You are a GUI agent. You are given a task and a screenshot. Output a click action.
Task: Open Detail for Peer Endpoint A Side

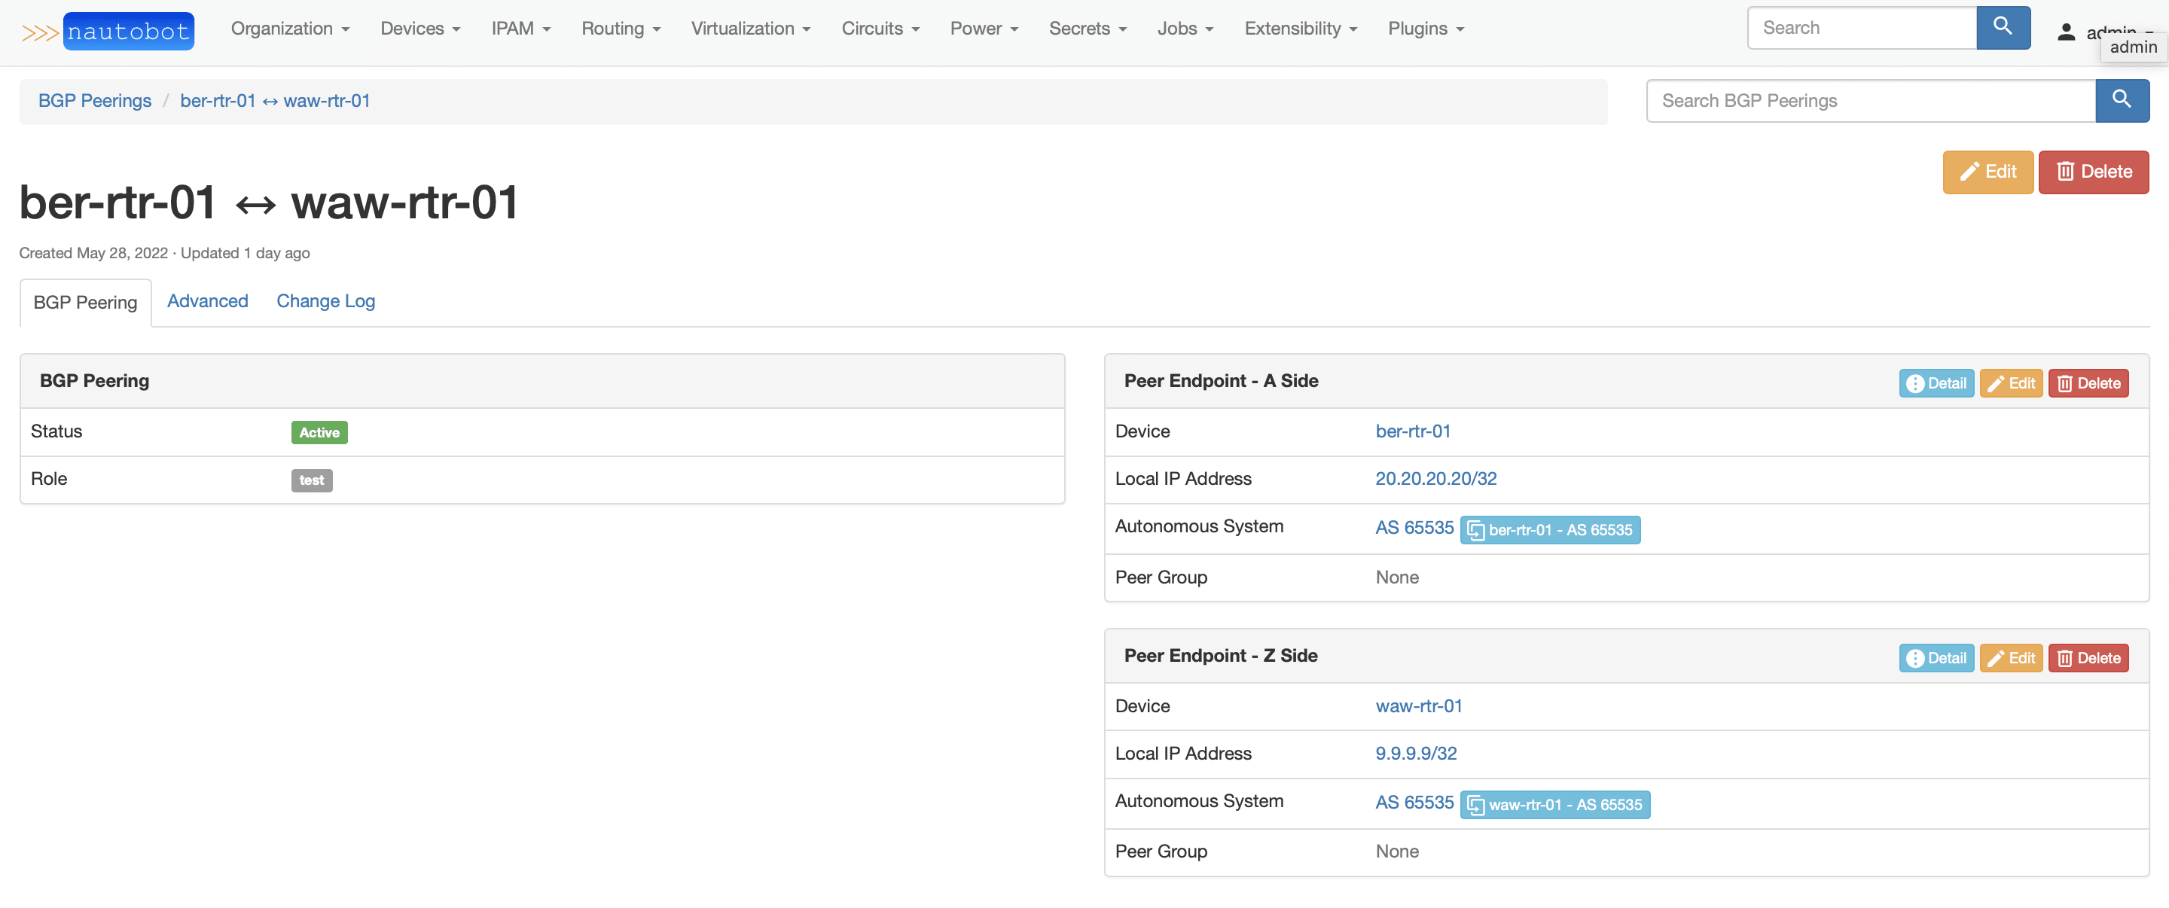pos(1935,384)
